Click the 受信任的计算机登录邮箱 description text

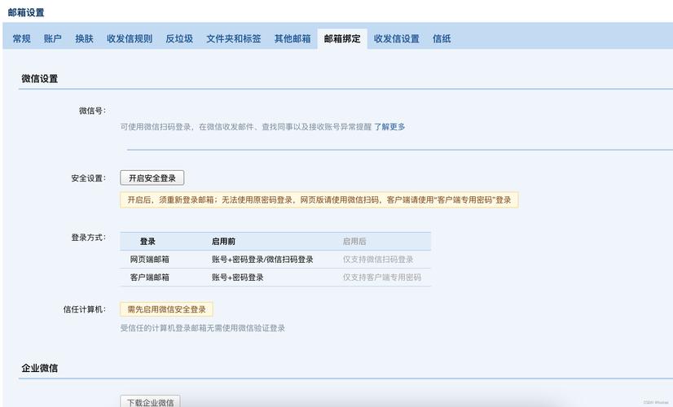point(203,328)
